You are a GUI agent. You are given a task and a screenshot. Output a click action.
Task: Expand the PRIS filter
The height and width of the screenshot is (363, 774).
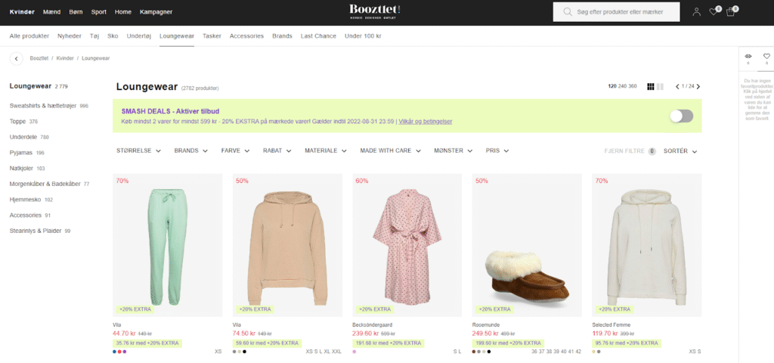[x=497, y=150]
